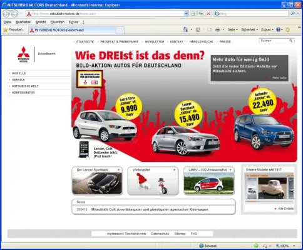Viewport: 303px width, 250px height.
Task: Open the Print dropdown arrow
Action: tap(223, 30)
